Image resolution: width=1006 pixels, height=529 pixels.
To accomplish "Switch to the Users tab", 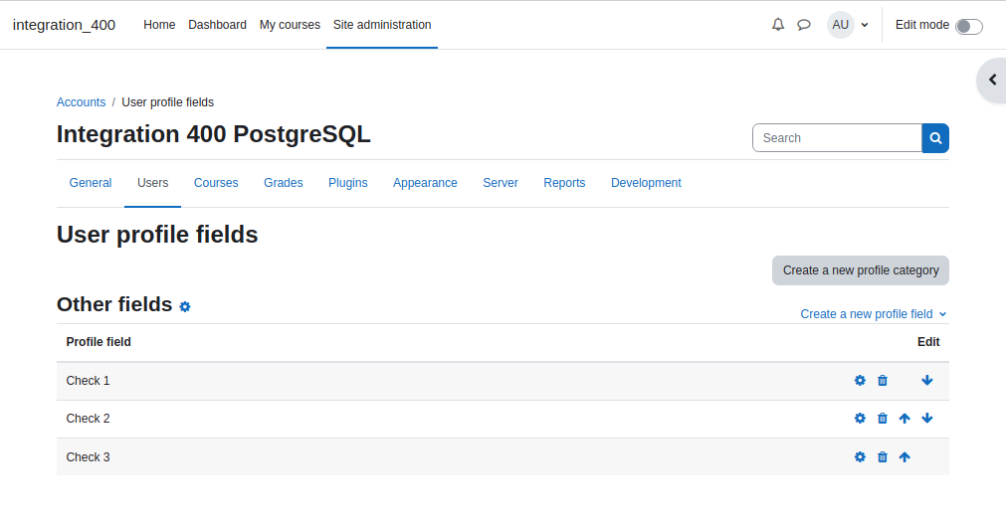I will [152, 183].
